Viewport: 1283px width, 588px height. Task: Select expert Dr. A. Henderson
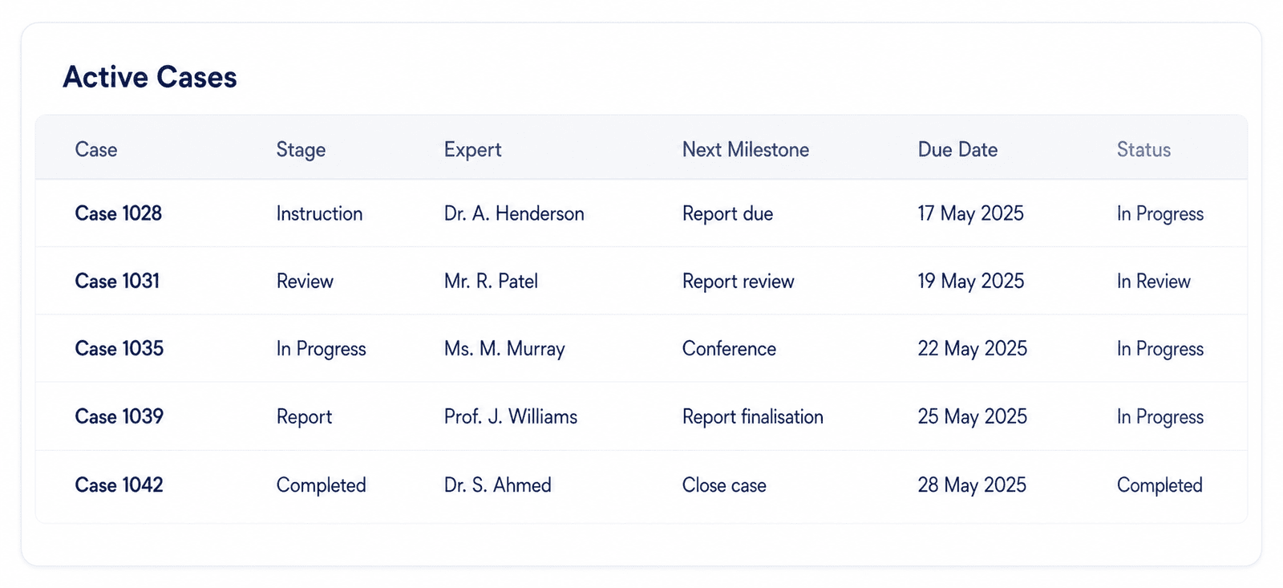point(514,213)
